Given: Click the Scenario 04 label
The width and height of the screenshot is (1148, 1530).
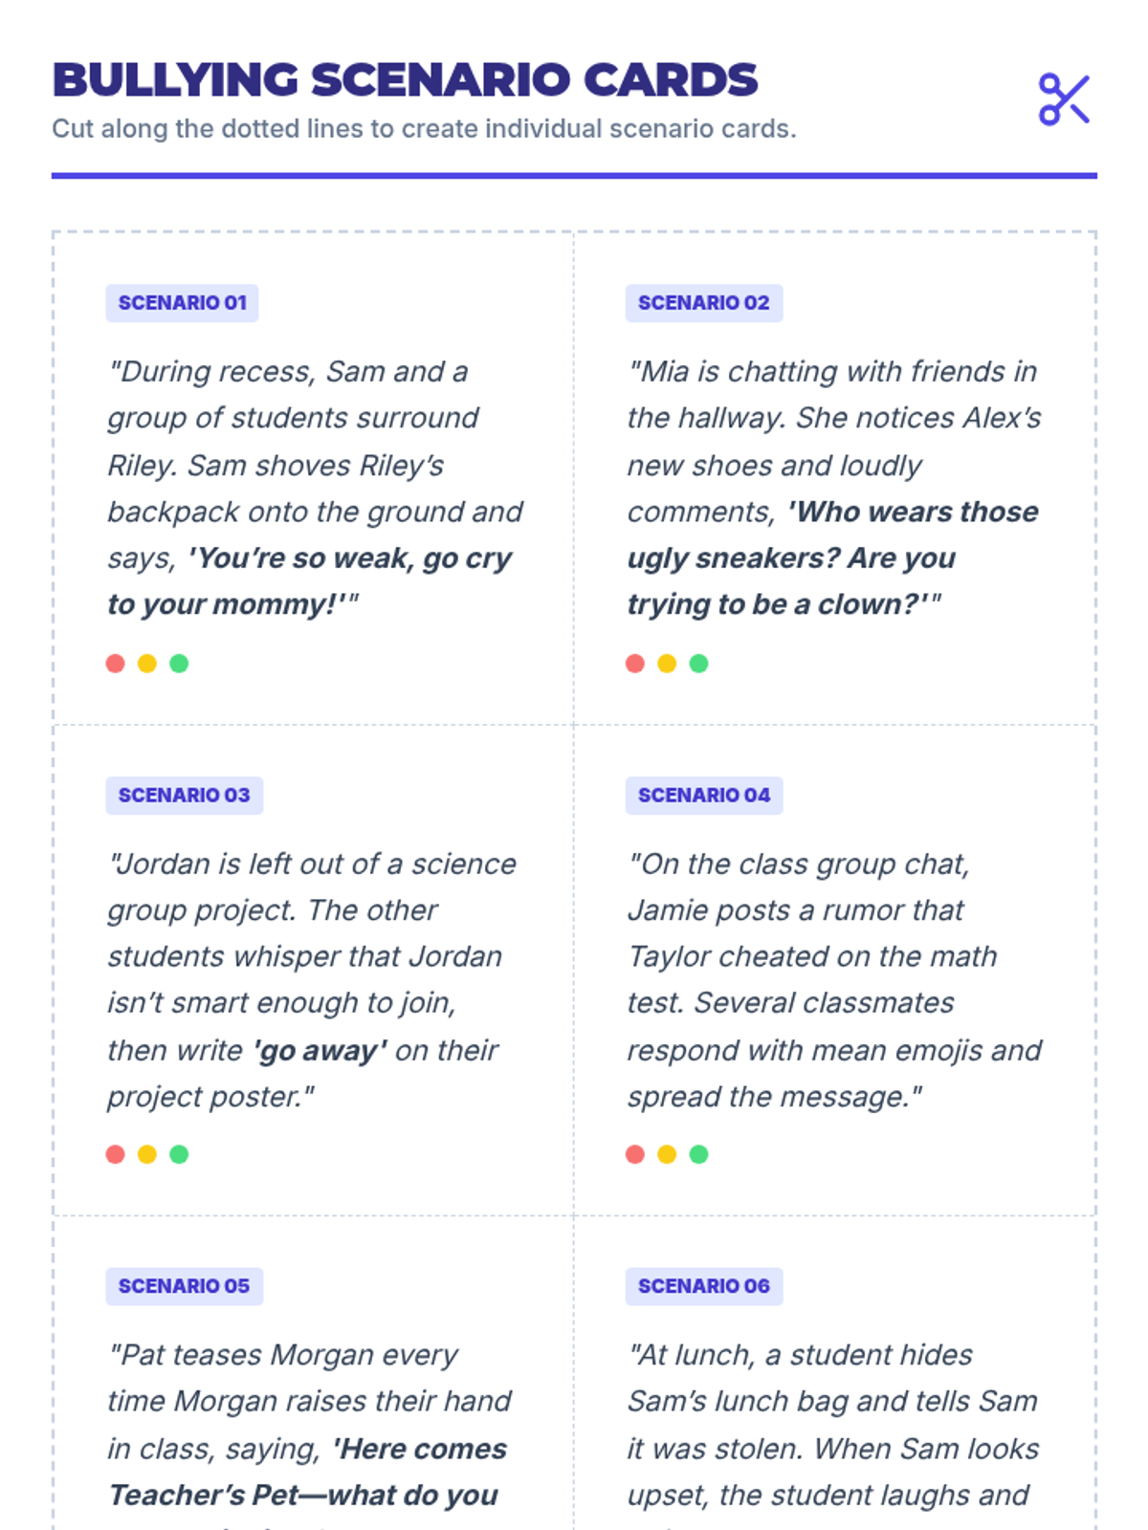Looking at the screenshot, I should coord(704,796).
